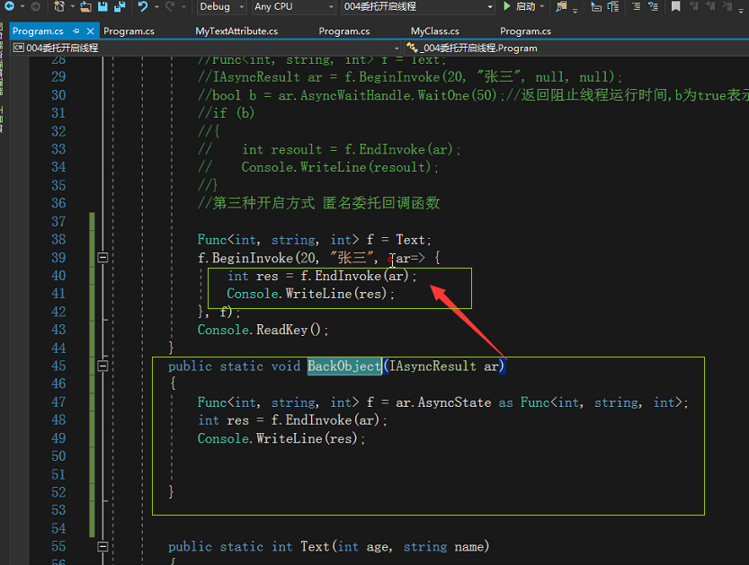The image size is (749, 565).
Task: Close the active Program.cs tab
Action: [x=90, y=31]
